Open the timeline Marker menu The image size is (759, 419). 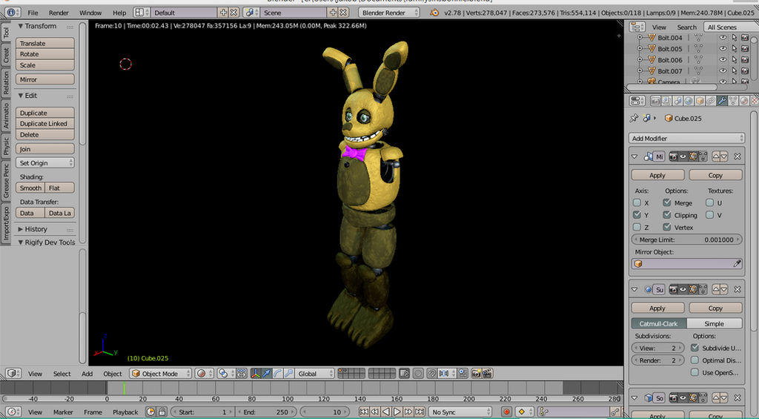(x=63, y=412)
